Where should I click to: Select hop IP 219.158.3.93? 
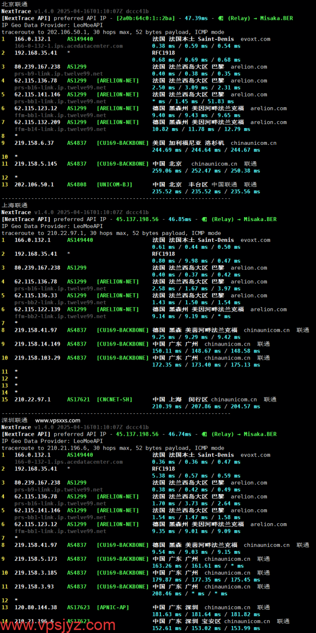(34, 587)
